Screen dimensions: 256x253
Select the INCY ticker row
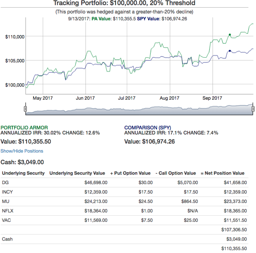pos(124,192)
